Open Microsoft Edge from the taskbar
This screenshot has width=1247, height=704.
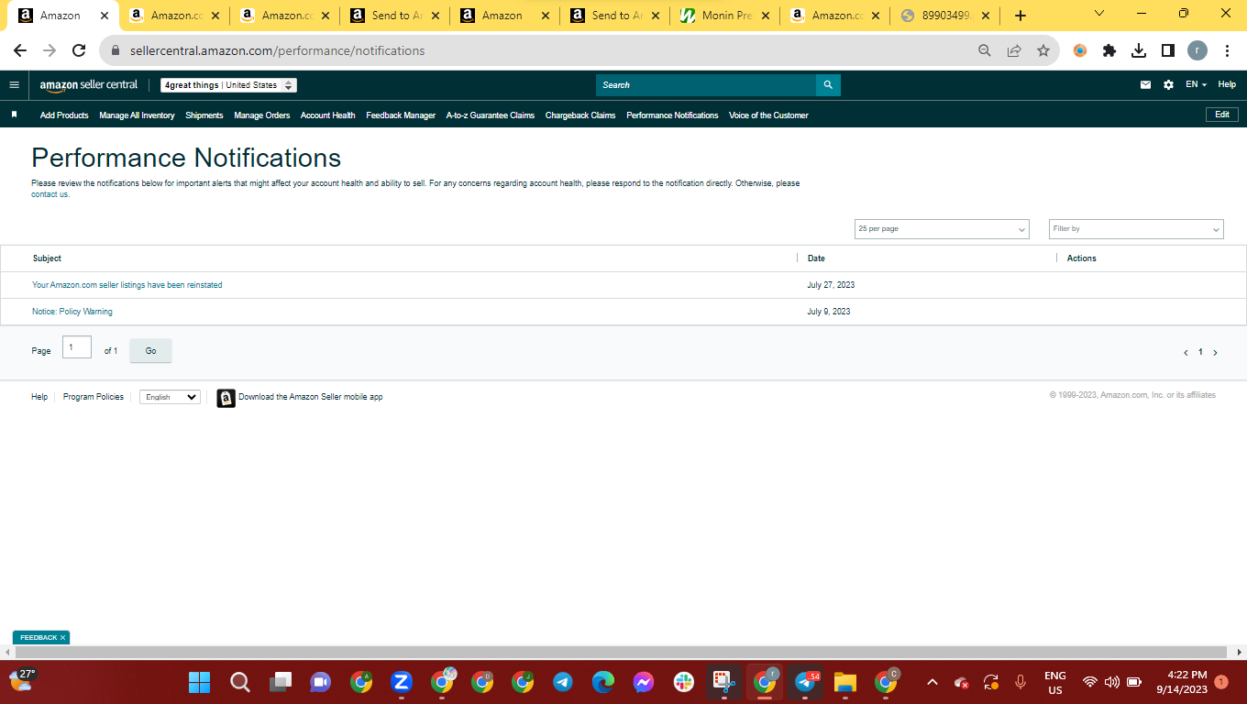point(602,682)
